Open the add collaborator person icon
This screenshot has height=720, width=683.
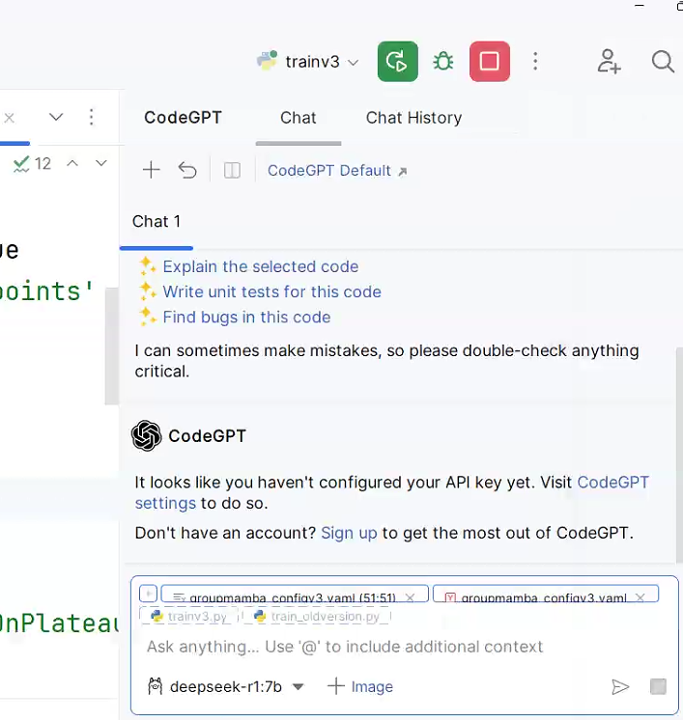coord(609,62)
